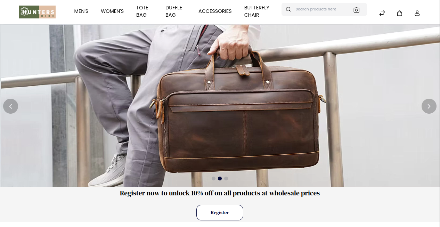The width and height of the screenshot is (440, 227).
Task: Click the Register button
Action: tap(220, 212)
